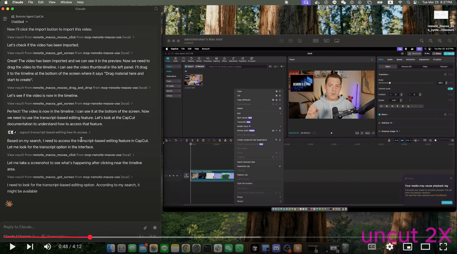Click the YouTube Play button

12,247
